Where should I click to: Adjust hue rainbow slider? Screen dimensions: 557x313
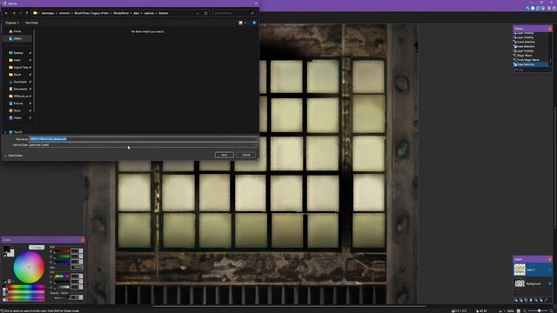click(x=63, y=276)
